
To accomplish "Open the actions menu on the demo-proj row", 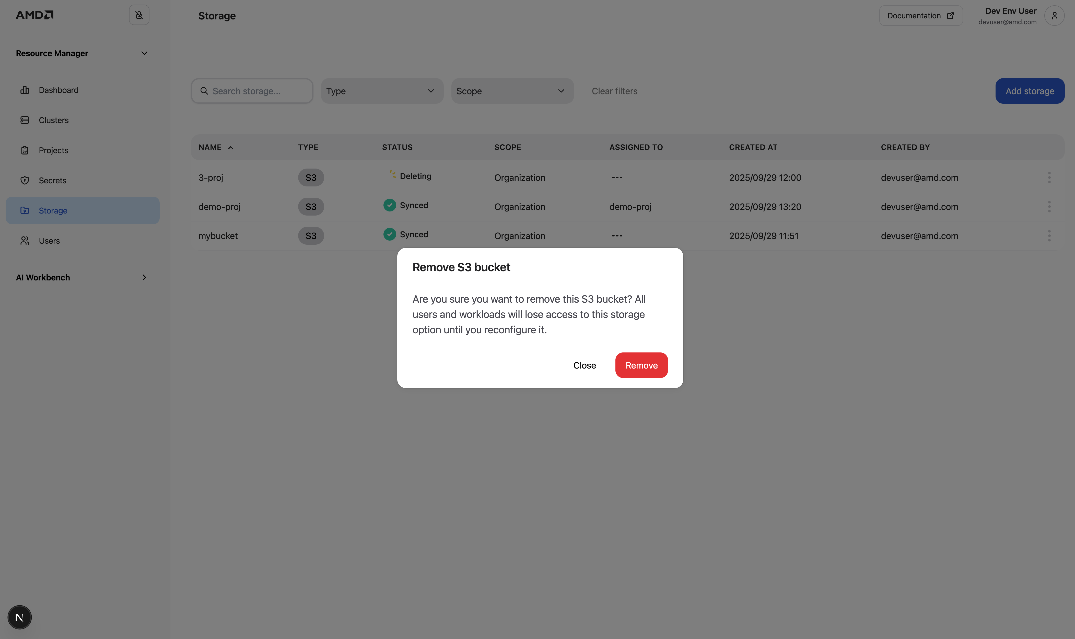I will pyautogui.click(x=1049, y=207).
